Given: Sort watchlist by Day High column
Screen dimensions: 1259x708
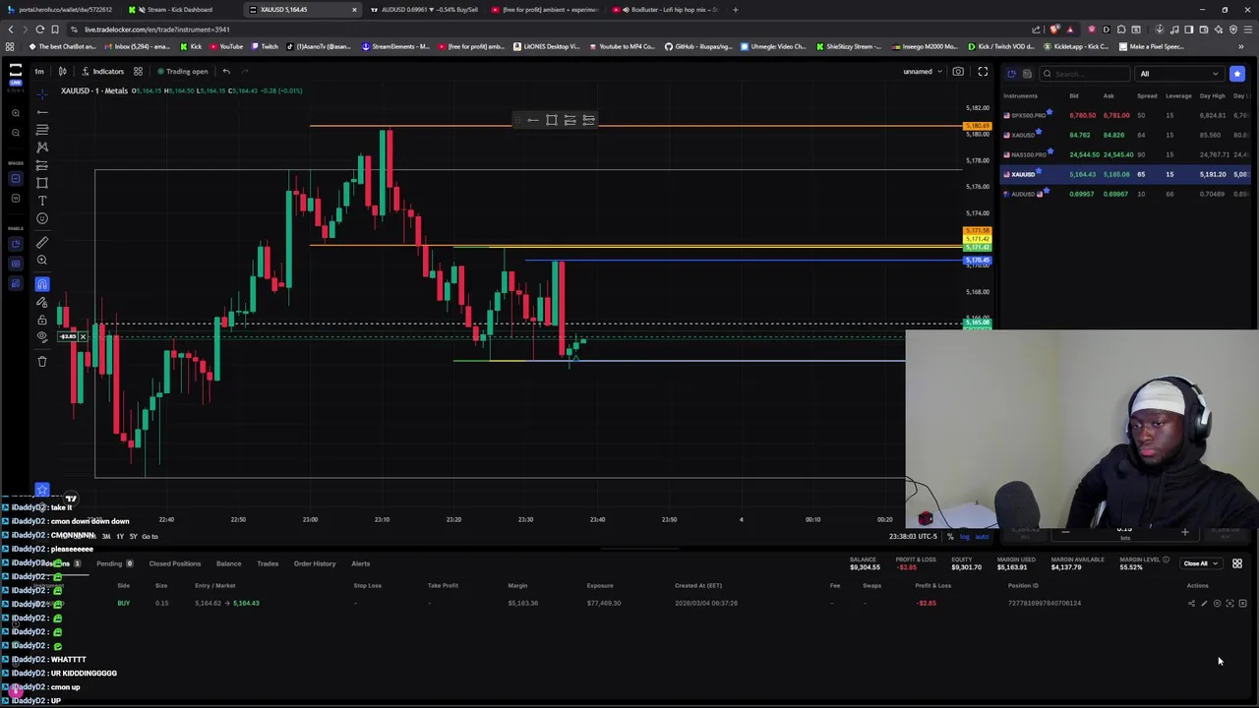Looking at the screenshot, I should pos(1213,95).
